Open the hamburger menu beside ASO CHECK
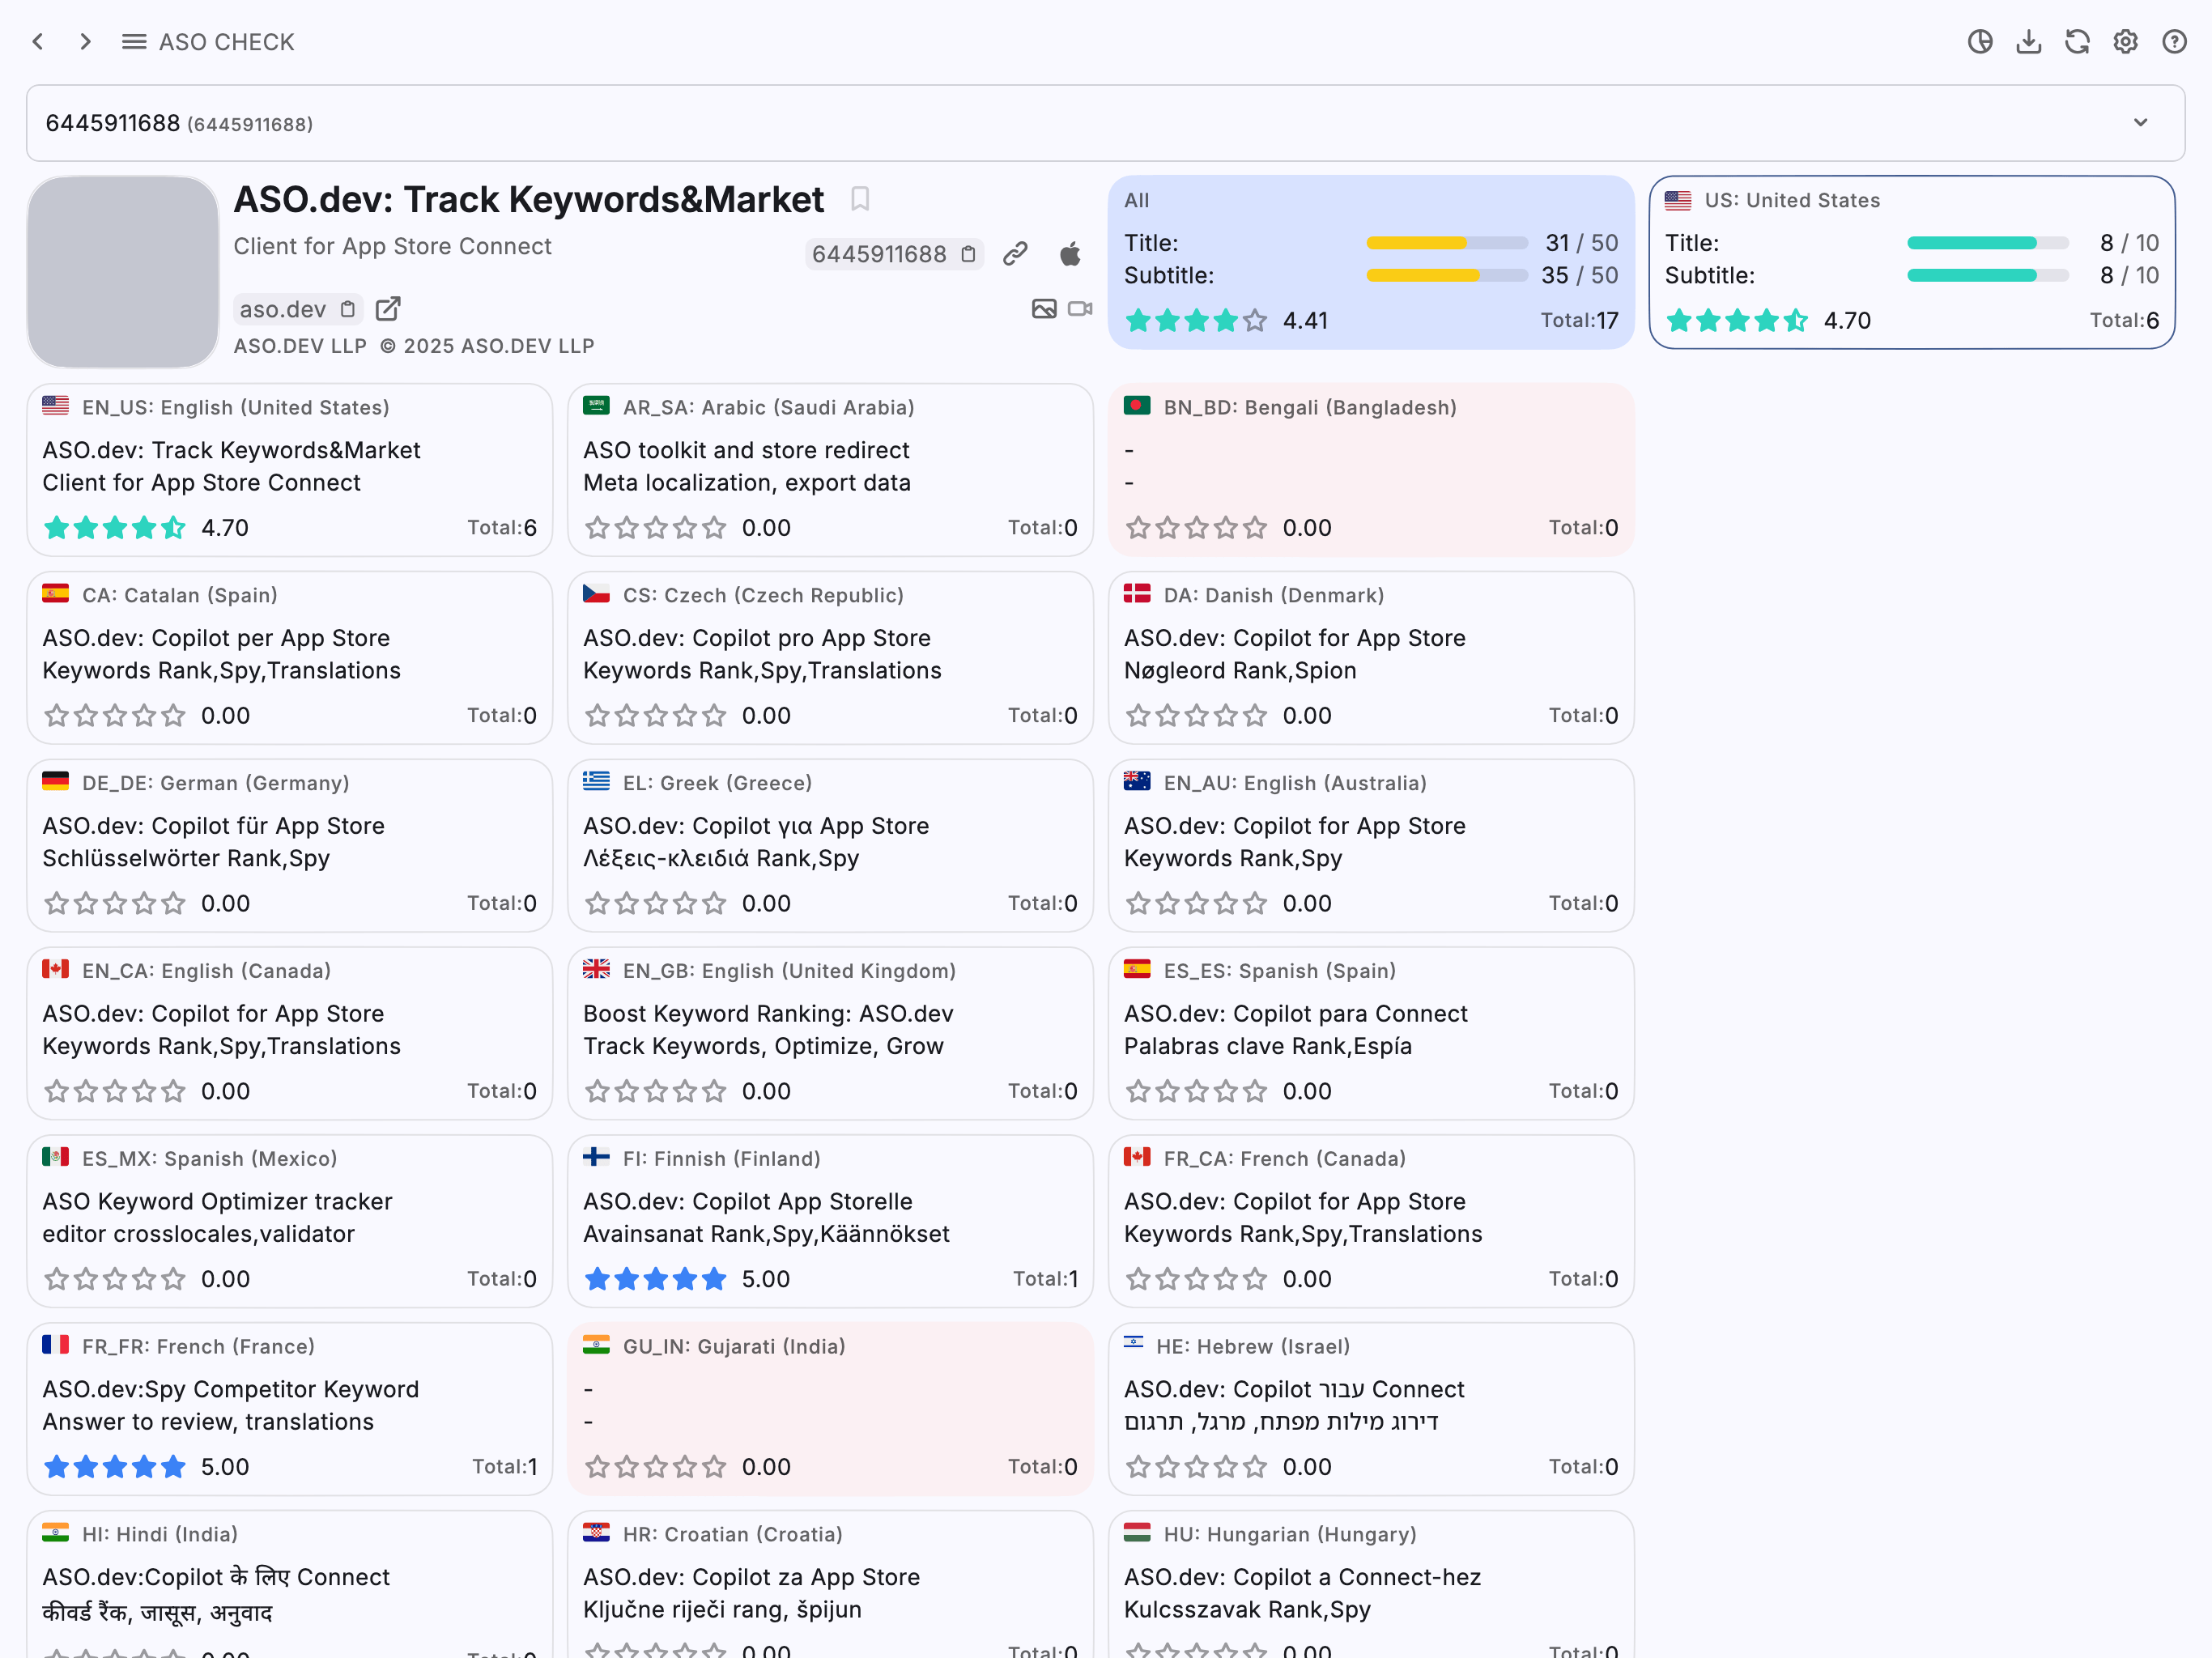The image size is (2212, 1658). (134, 42)
